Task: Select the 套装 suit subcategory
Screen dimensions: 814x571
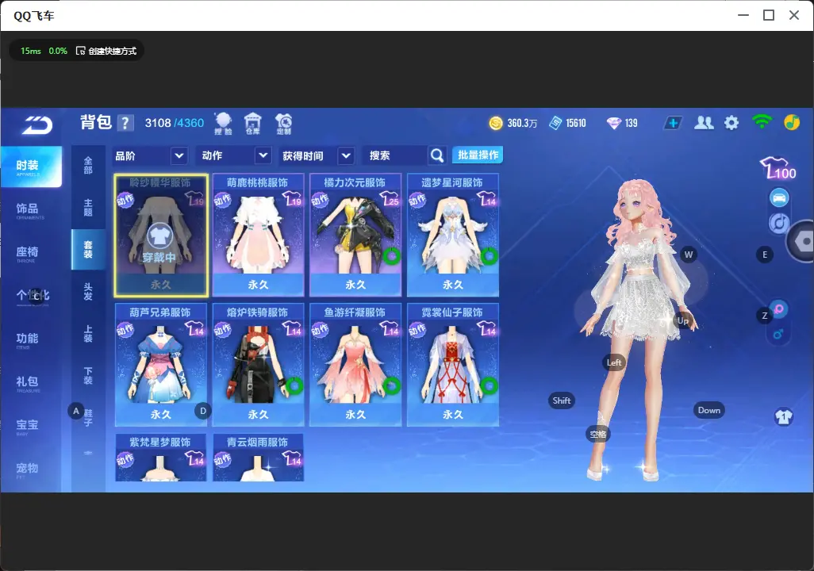Action: coord(88,249)
